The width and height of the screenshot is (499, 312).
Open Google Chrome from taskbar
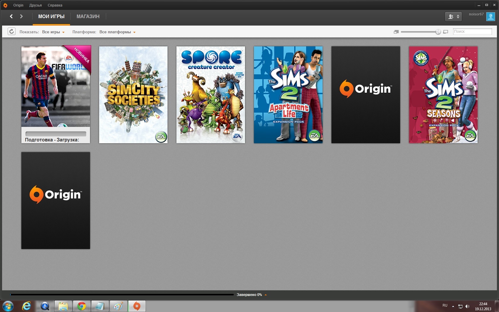coord(82,306)
